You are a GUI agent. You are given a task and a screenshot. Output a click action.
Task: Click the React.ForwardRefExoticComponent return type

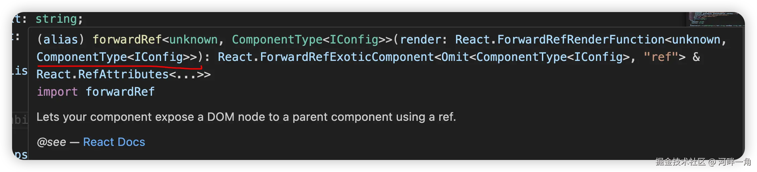click(325, 57)
